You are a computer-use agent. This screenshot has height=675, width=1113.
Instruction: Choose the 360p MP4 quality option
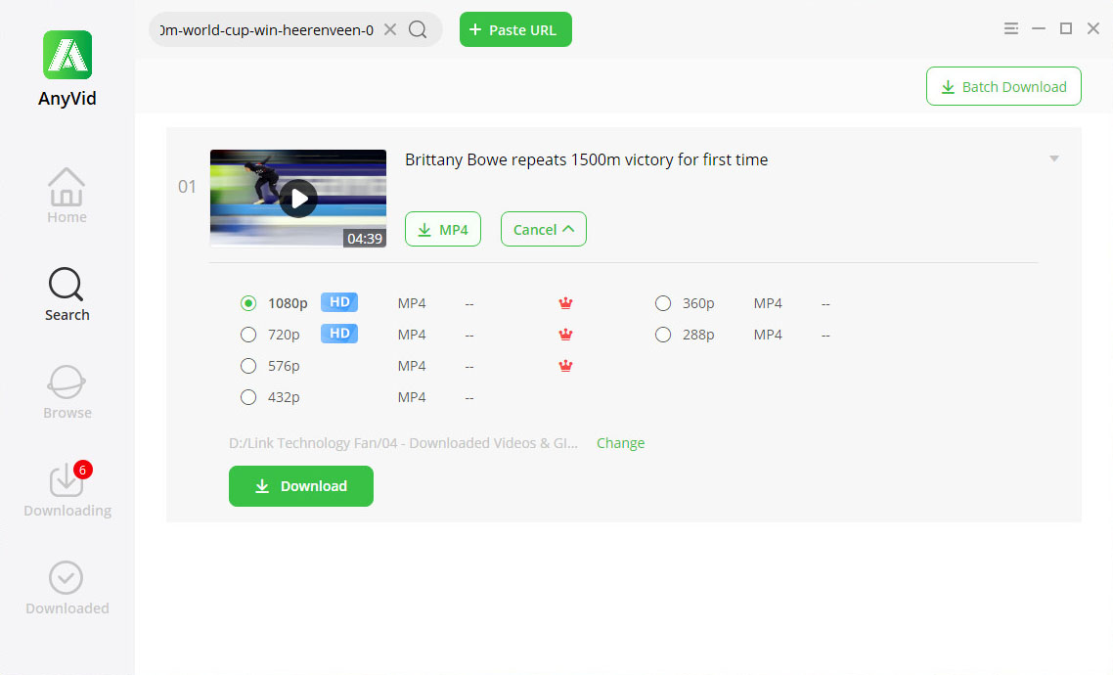[x=663, y=303]
